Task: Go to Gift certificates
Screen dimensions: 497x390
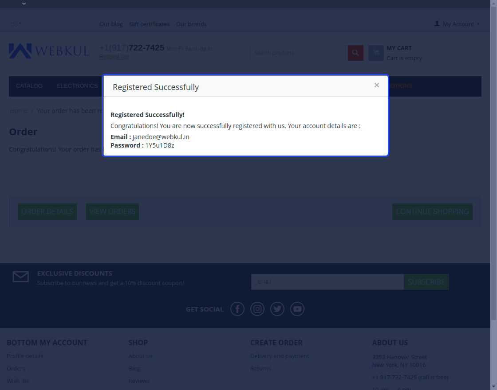Action: click(x=149, y=24)
